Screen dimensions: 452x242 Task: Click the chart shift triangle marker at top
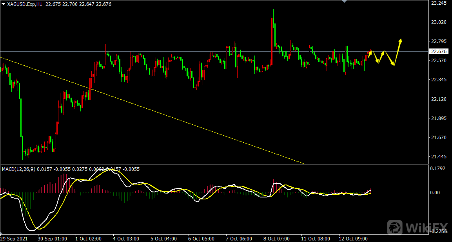pyautogui.click(x=344, y=2)
